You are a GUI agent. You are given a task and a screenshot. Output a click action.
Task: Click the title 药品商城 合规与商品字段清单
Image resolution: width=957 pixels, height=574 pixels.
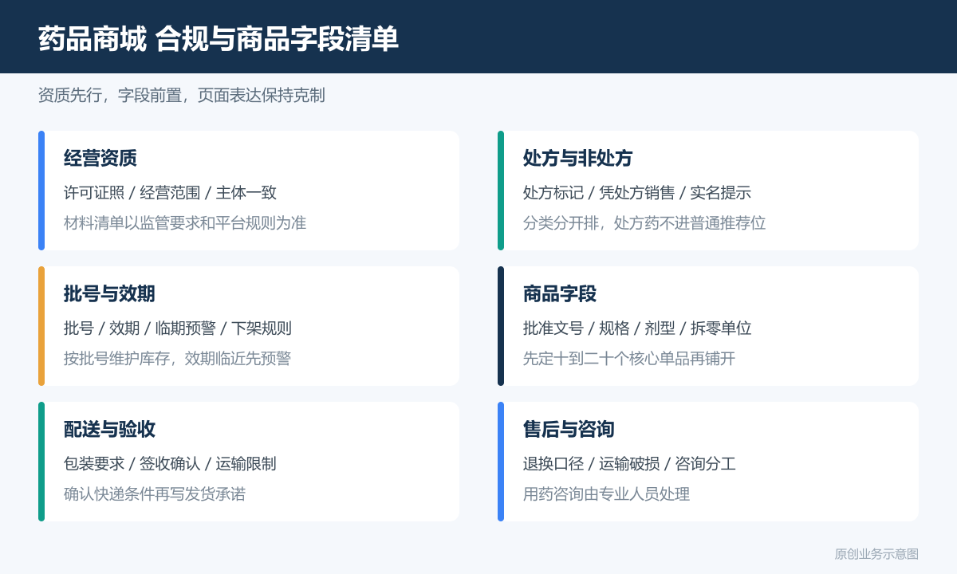[219, 38]
